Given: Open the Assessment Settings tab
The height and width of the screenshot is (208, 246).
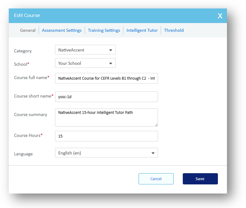Looking at the screenshot, I should 62,30.
